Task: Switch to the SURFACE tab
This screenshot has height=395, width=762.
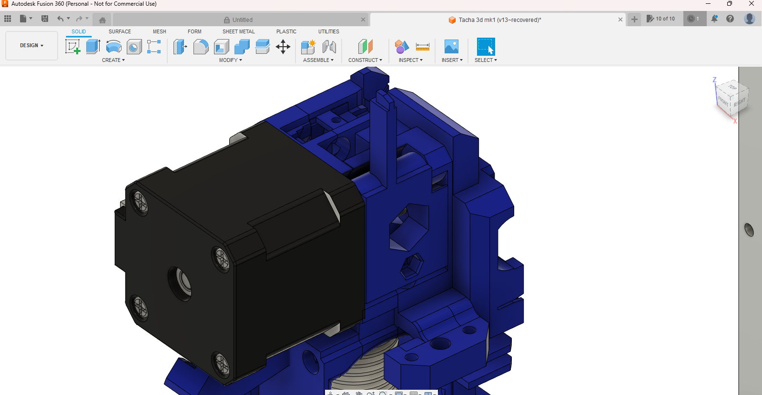Action: tap(120, 31)
